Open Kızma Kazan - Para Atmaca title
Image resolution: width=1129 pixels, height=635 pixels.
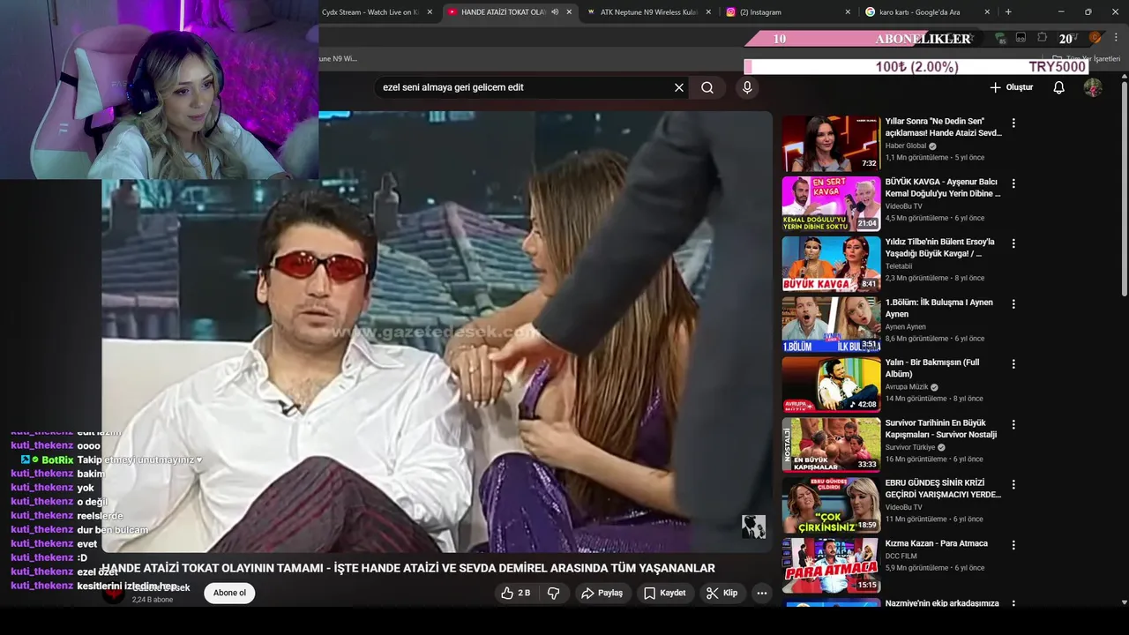937,543
